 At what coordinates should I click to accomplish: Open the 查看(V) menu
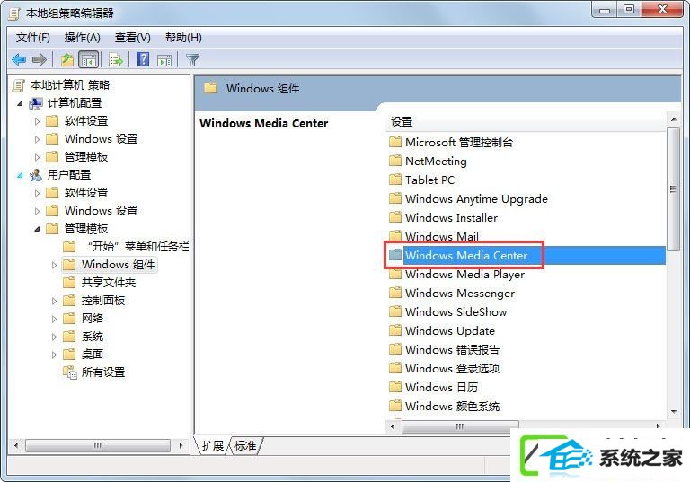132,38
